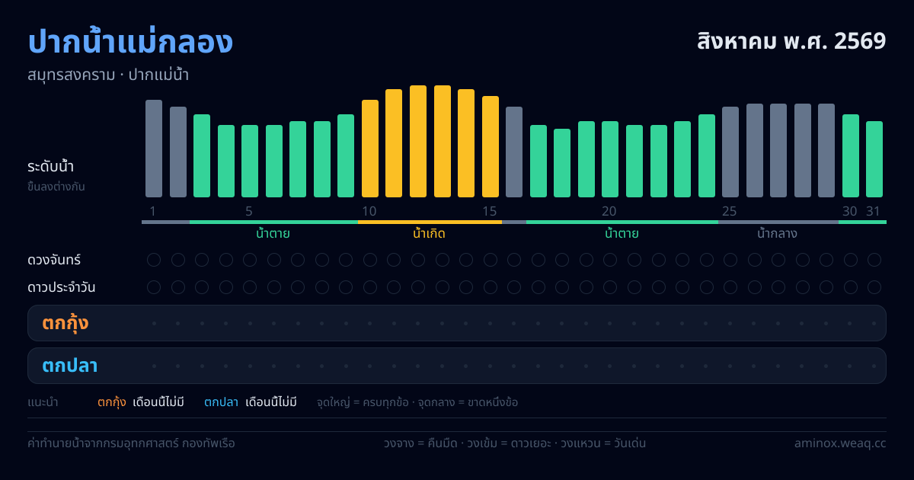Click the axis day number 15
Viewport: 914px width, 480px height.
[x=490, y=211]
